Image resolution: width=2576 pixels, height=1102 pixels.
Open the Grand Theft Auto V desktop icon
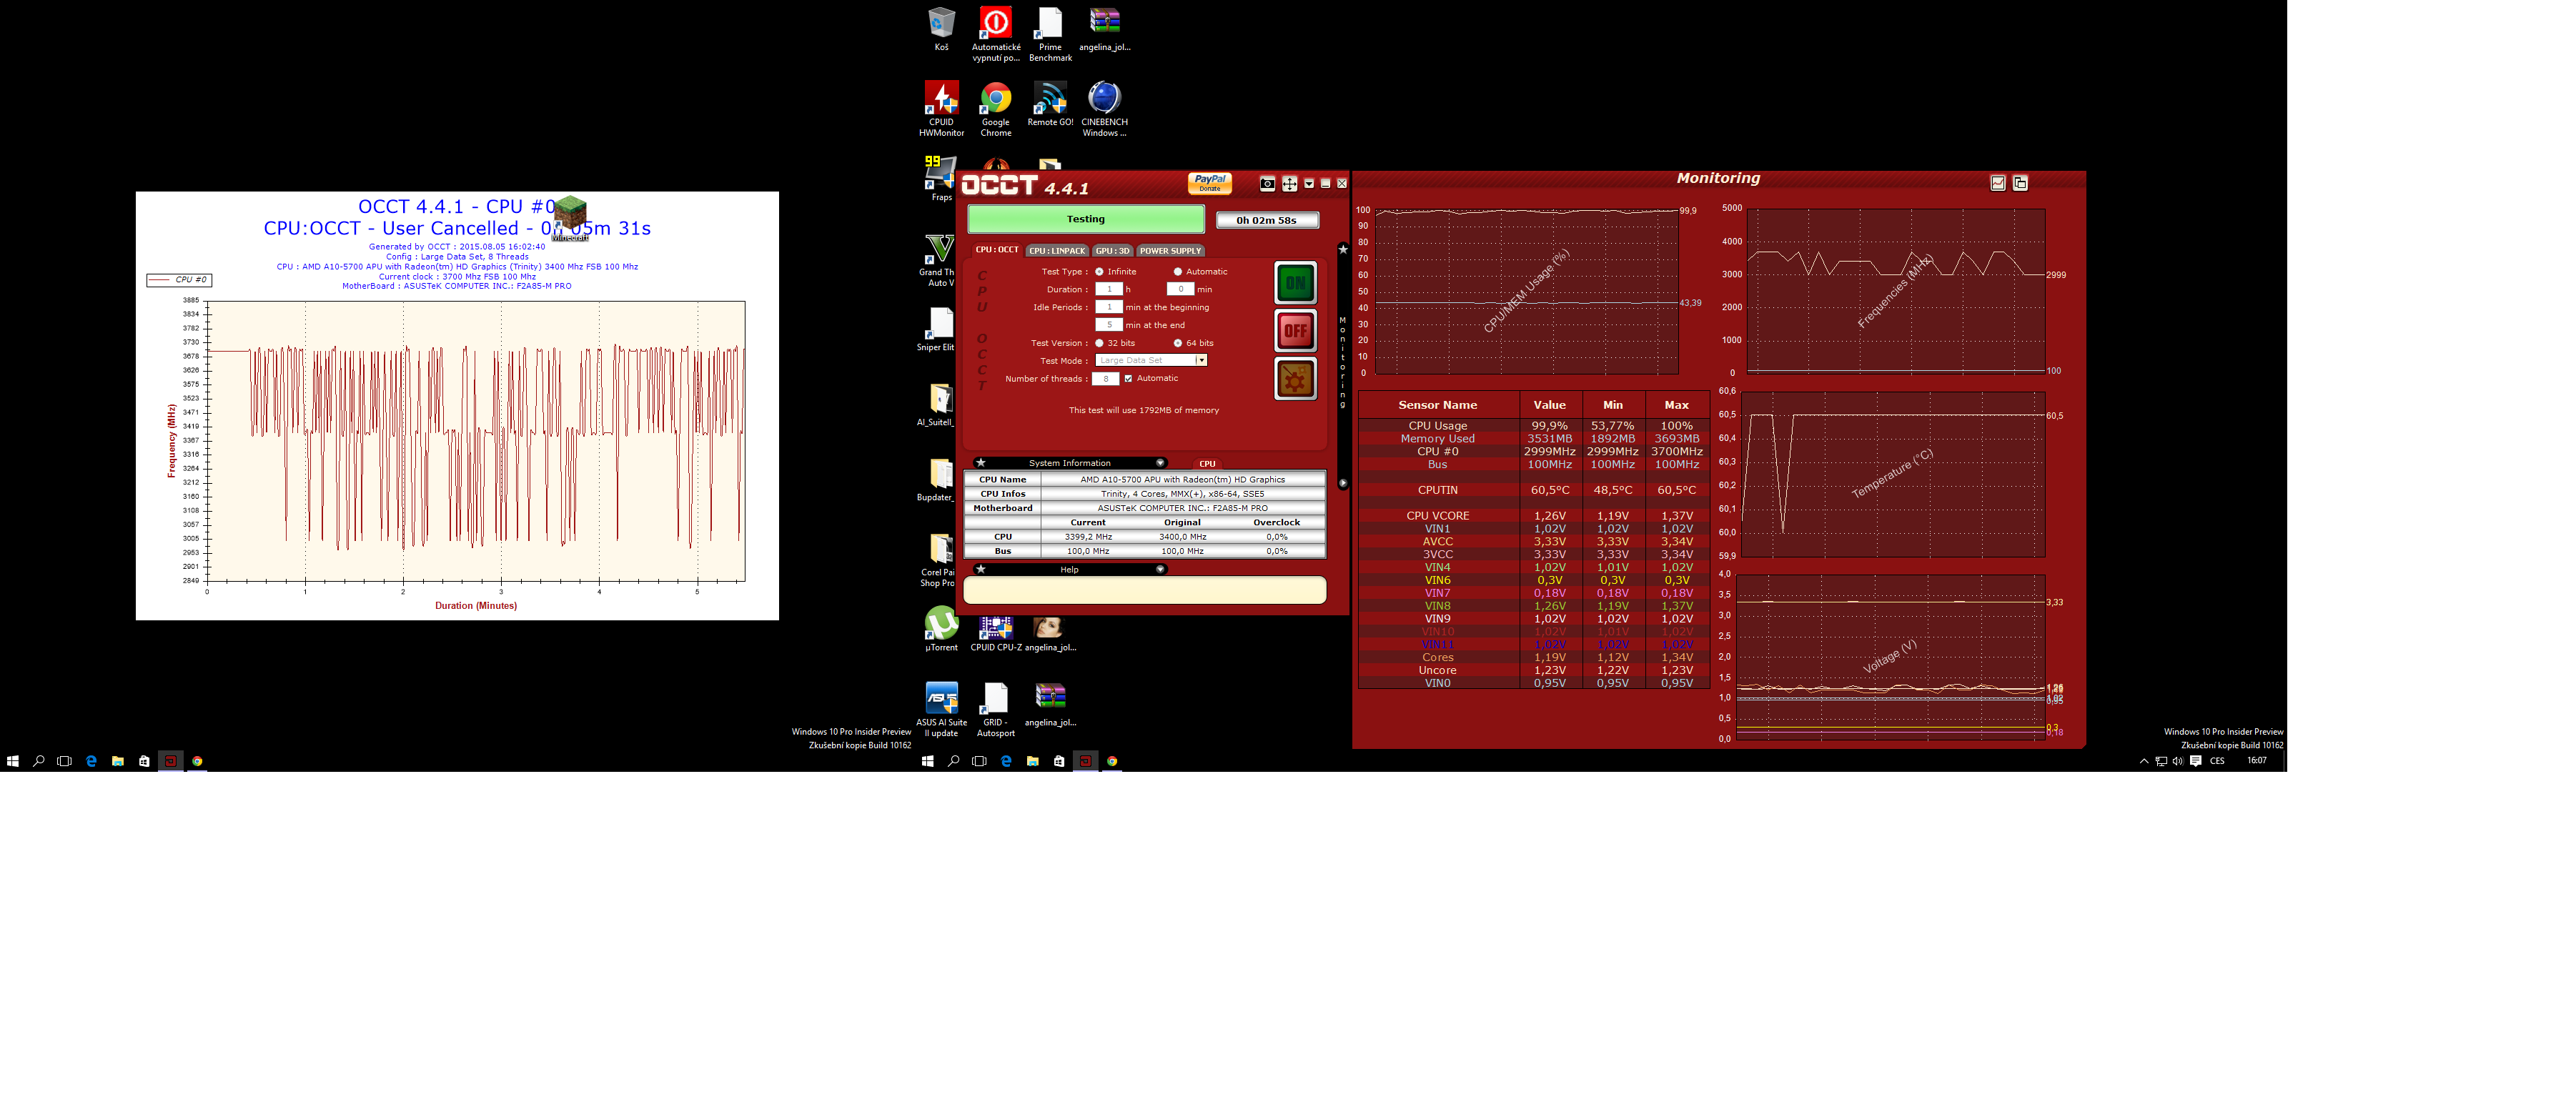pos(938,261)
